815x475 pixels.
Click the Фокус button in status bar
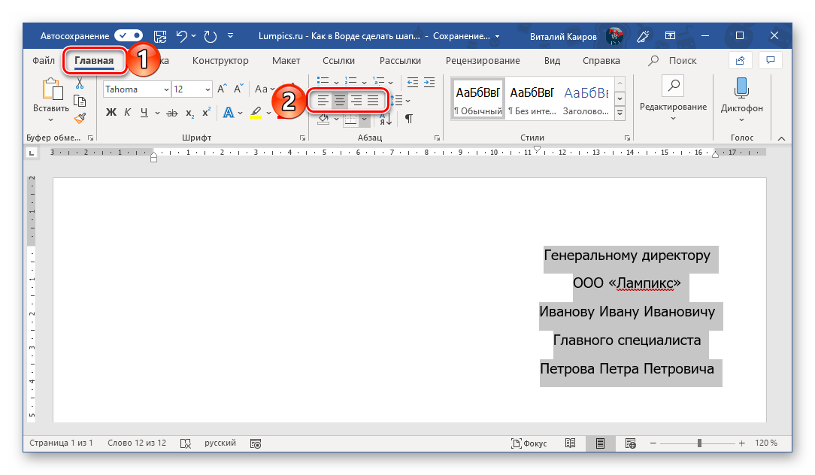528,443
